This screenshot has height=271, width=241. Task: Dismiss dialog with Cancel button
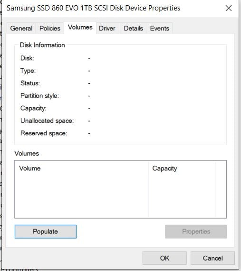212,258
